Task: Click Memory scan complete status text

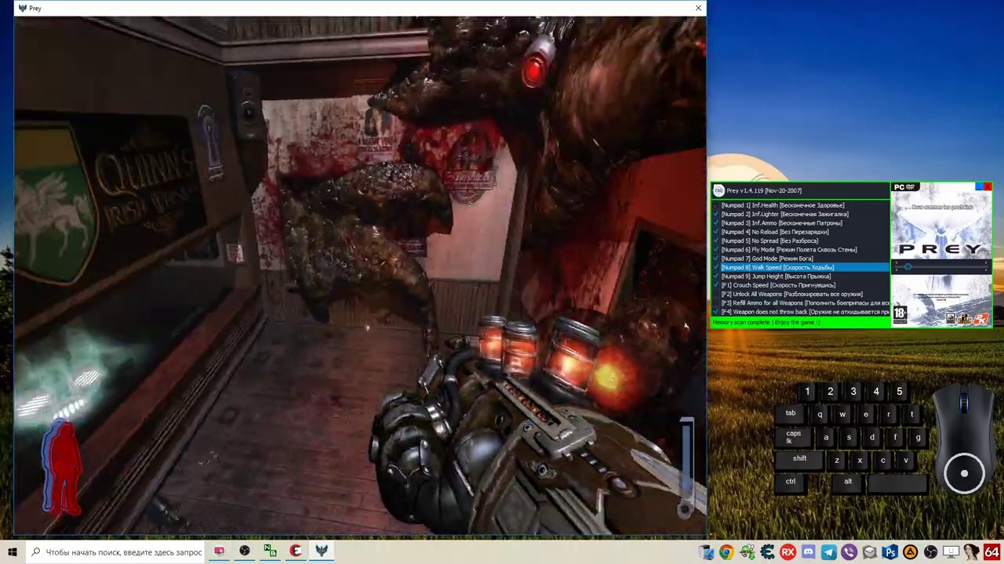Action: (766, 322)
